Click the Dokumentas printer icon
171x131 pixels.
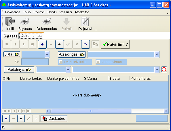(x=47, y=21)
